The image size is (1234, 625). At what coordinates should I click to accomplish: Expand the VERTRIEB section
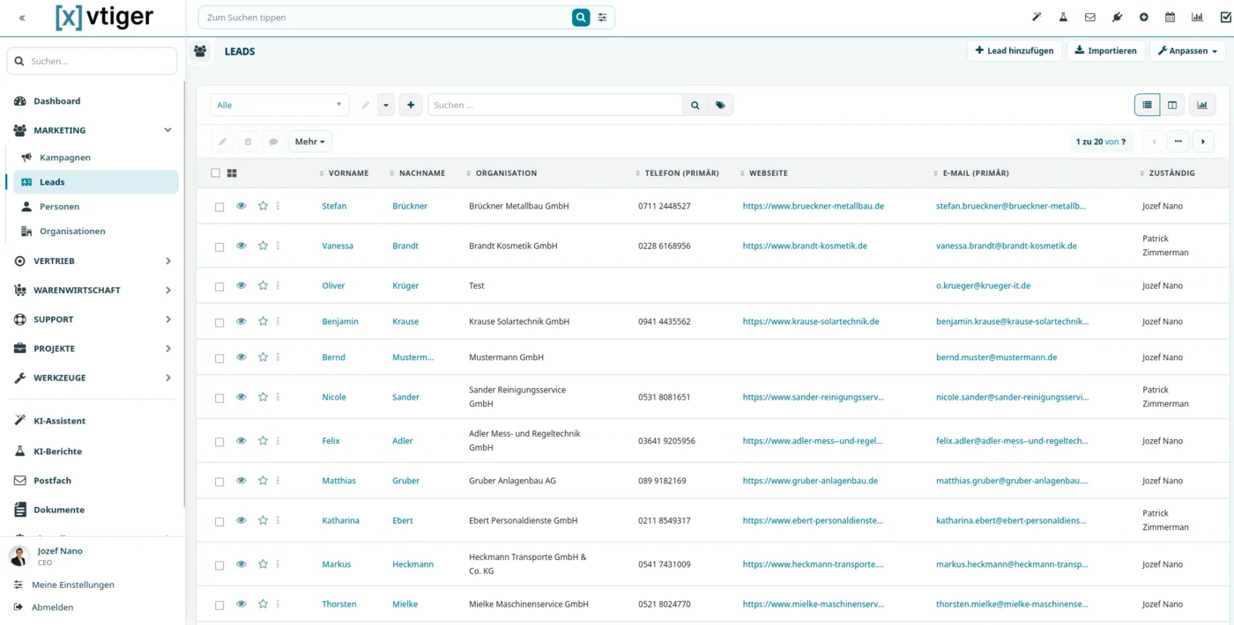coord(167,261)
